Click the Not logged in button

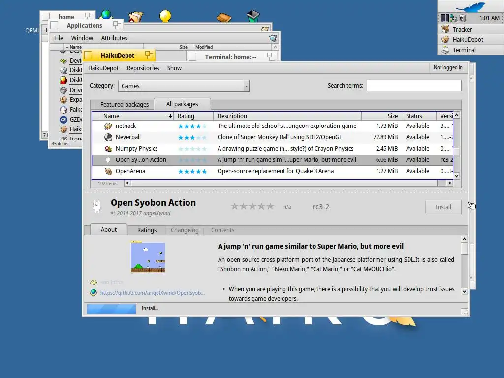pos(448,67)
